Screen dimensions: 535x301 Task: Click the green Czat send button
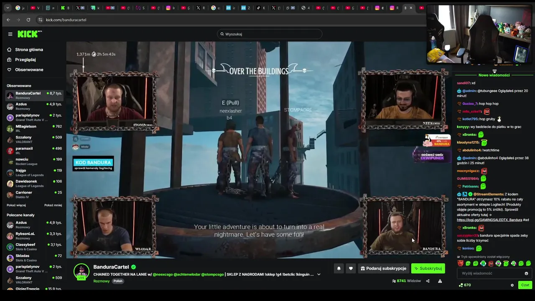pyautogui.click(x=525, y=285)
